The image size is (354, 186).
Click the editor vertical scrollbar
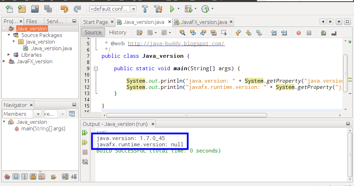(345, 73)
